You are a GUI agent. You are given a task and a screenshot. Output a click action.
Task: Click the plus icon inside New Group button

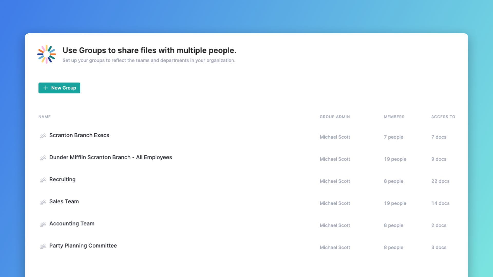coord(46,88)
